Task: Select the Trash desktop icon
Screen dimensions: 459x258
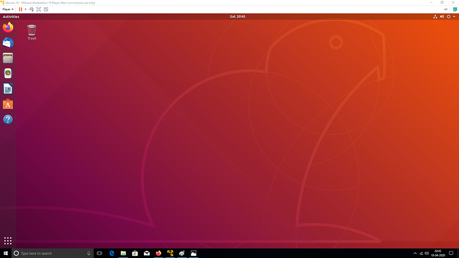Action: [x=32, y=32]
